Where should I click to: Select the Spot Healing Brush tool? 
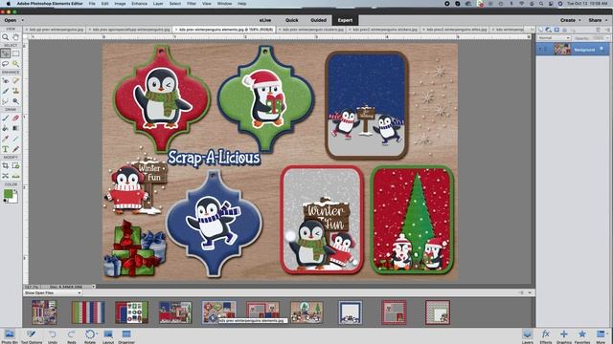click(x=15, y=80)
